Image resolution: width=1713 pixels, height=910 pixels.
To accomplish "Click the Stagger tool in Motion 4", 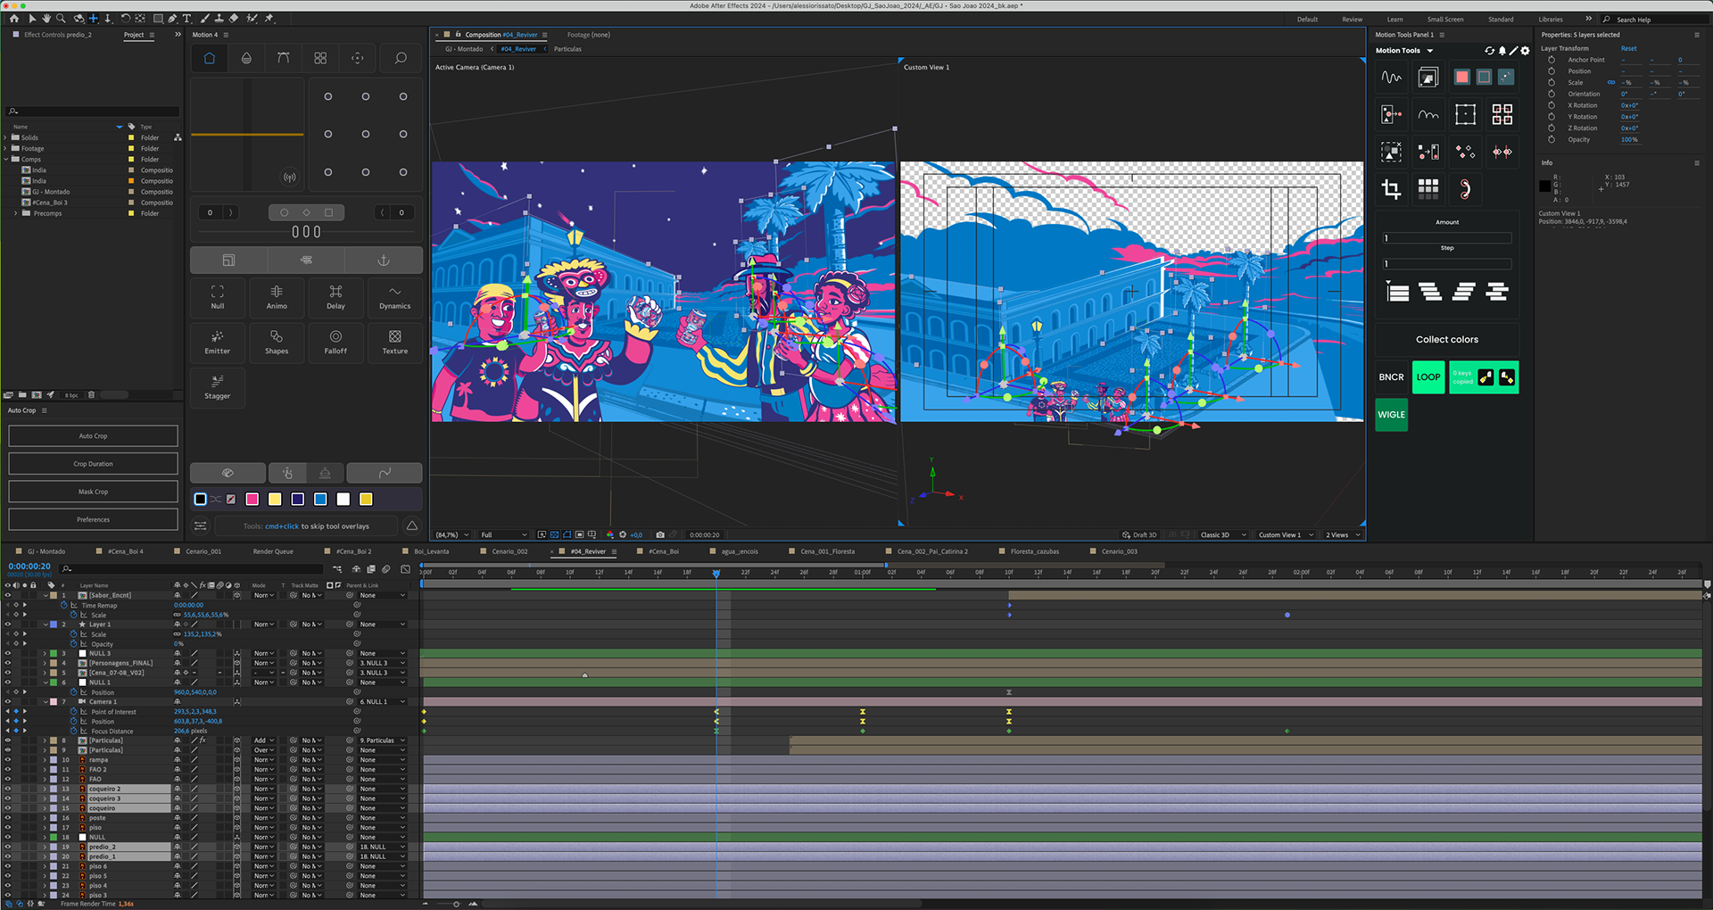I will [x=218, y=387].
